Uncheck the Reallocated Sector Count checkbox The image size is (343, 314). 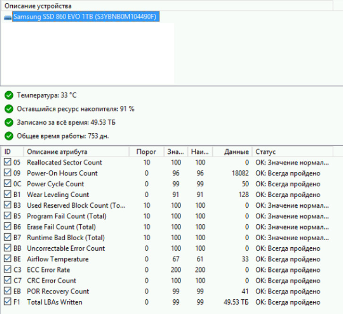coord(7,163)
